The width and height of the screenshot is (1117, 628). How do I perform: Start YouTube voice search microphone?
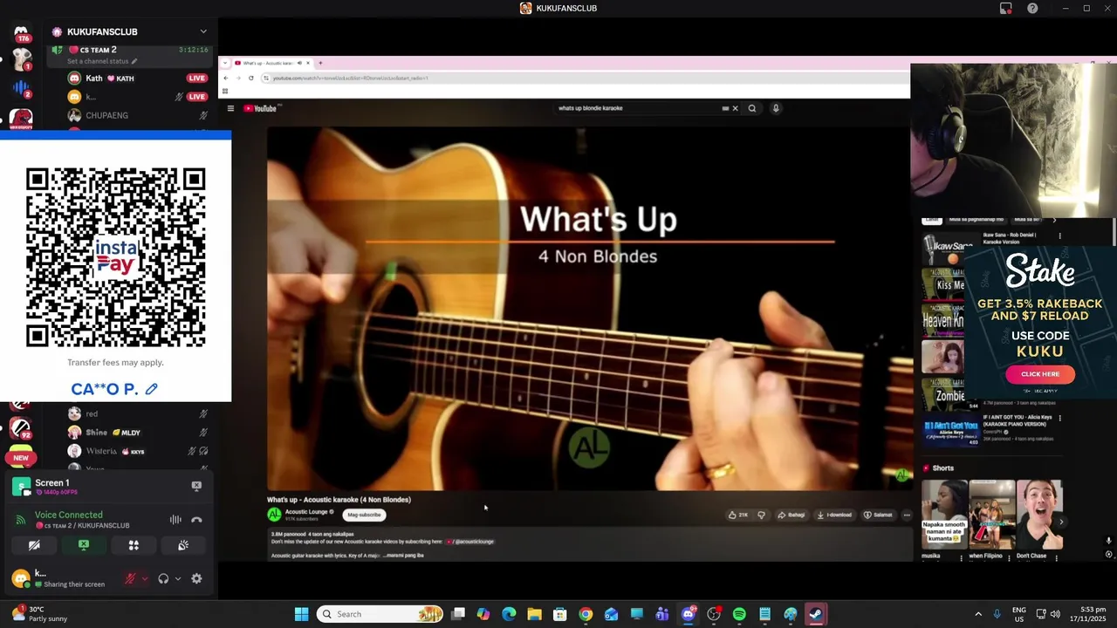click(776, 108)
